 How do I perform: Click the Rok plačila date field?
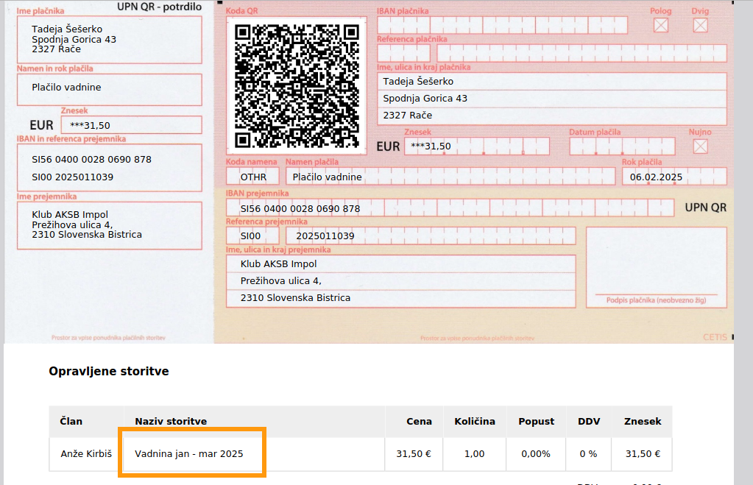[674, 177]
